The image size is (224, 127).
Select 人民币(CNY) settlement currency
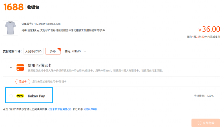[33, 51]
